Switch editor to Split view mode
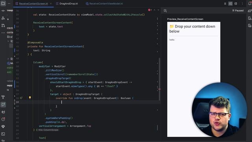This screenshot has width=252, height=142. coord(230,4)
